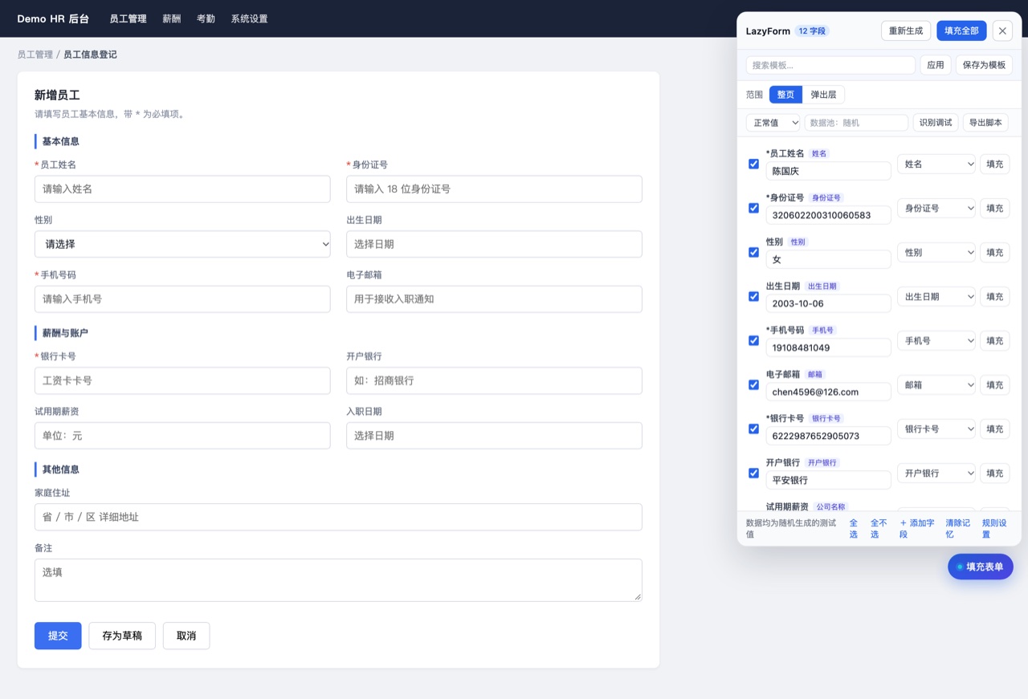Switch scope to the 弹出层 tab
Viewport: 1028px width, 699px height.
click(823, 95)
